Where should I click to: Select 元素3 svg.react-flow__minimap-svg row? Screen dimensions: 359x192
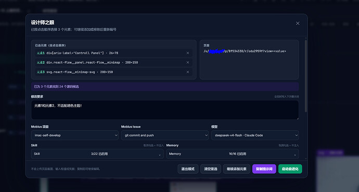[113, 72]
